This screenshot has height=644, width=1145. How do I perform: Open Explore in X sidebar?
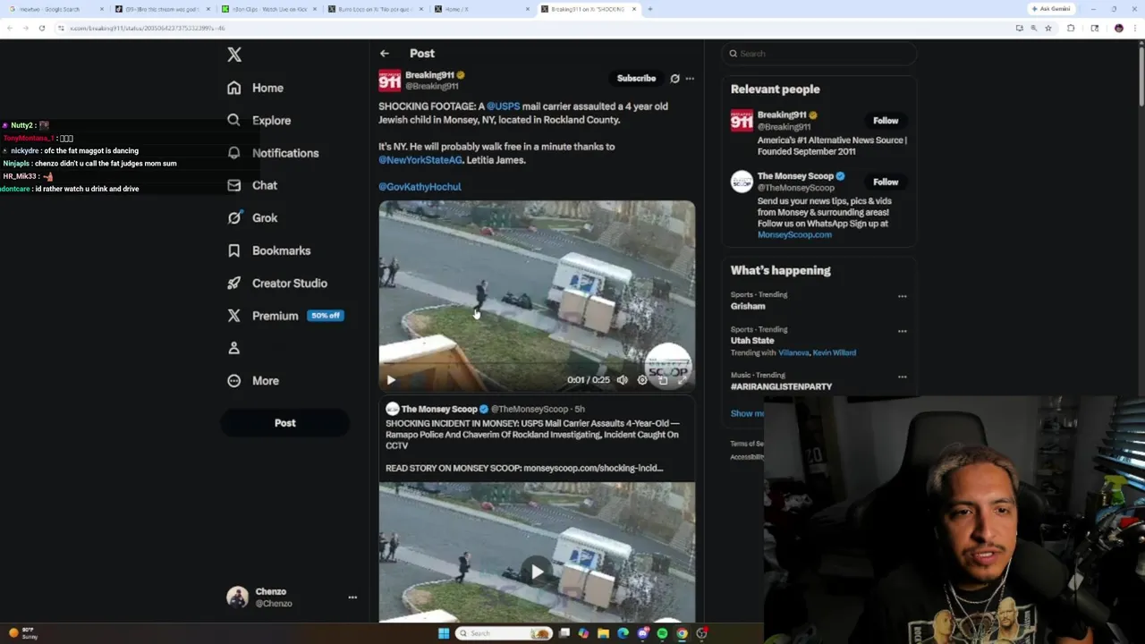259,120
